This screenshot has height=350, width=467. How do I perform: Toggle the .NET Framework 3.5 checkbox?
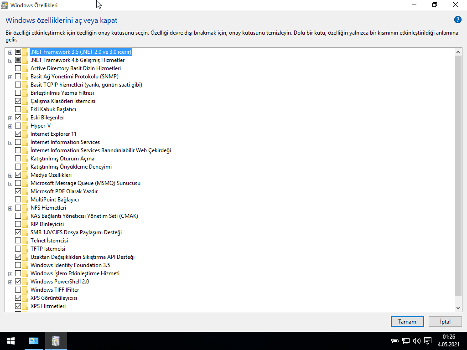(18, 52)
